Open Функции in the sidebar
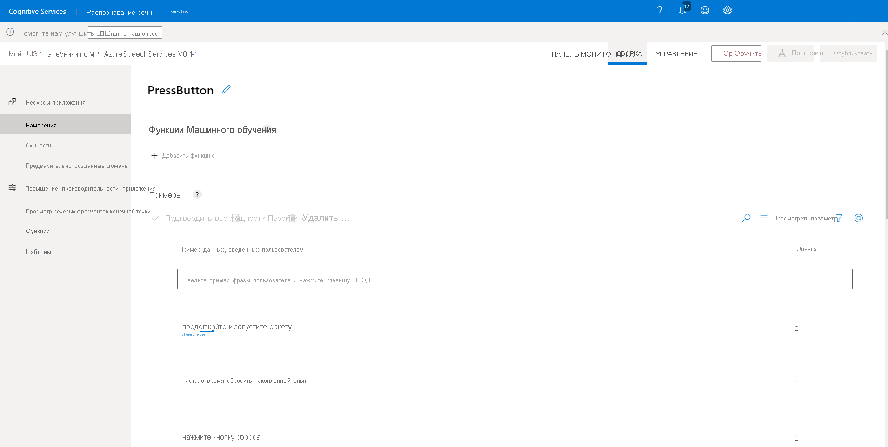The image size is (888, 447). click(x=38, y=231)
